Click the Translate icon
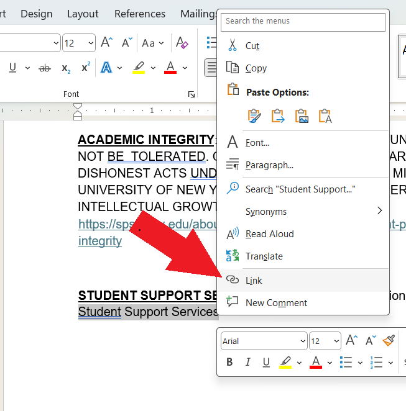406x411 pixels. (233, 256)
